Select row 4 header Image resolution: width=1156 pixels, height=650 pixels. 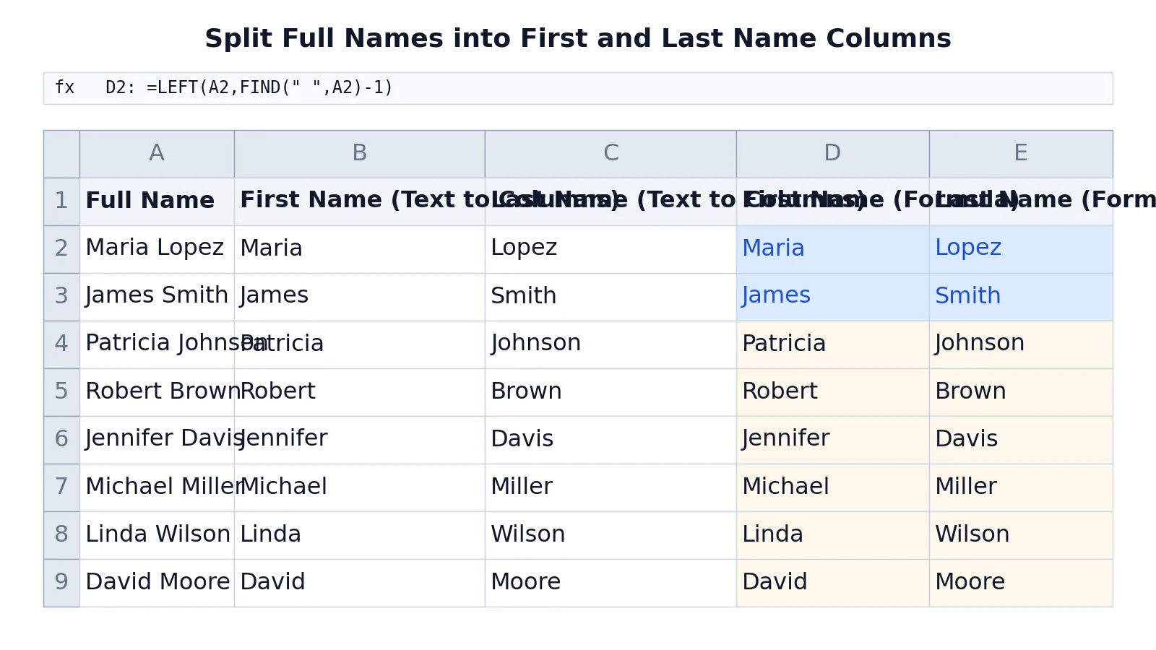pyautogui.click(x=61, y=344)
